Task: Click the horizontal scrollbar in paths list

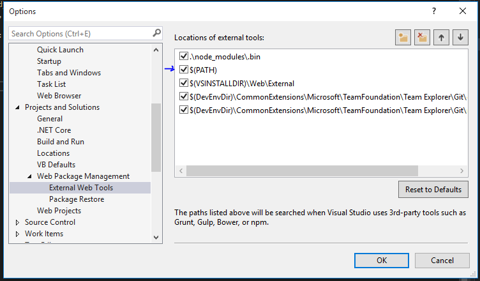Action: point(302,171)
